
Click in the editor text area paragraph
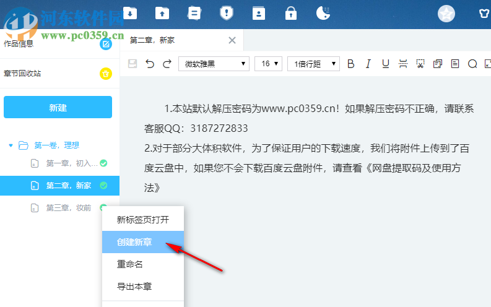[x=308, y=149]
